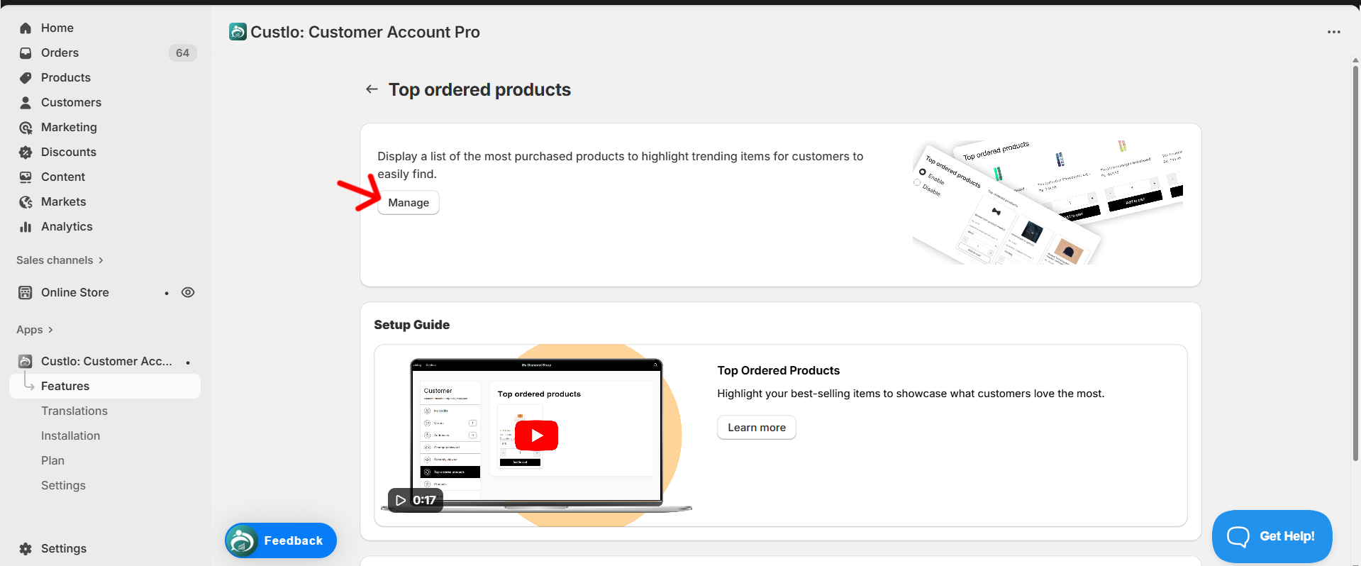Click the Get Help! button
Image resolution: width=1361 pixels, height=566 pixels.
pyautogui.click(x=1272, y=536)
